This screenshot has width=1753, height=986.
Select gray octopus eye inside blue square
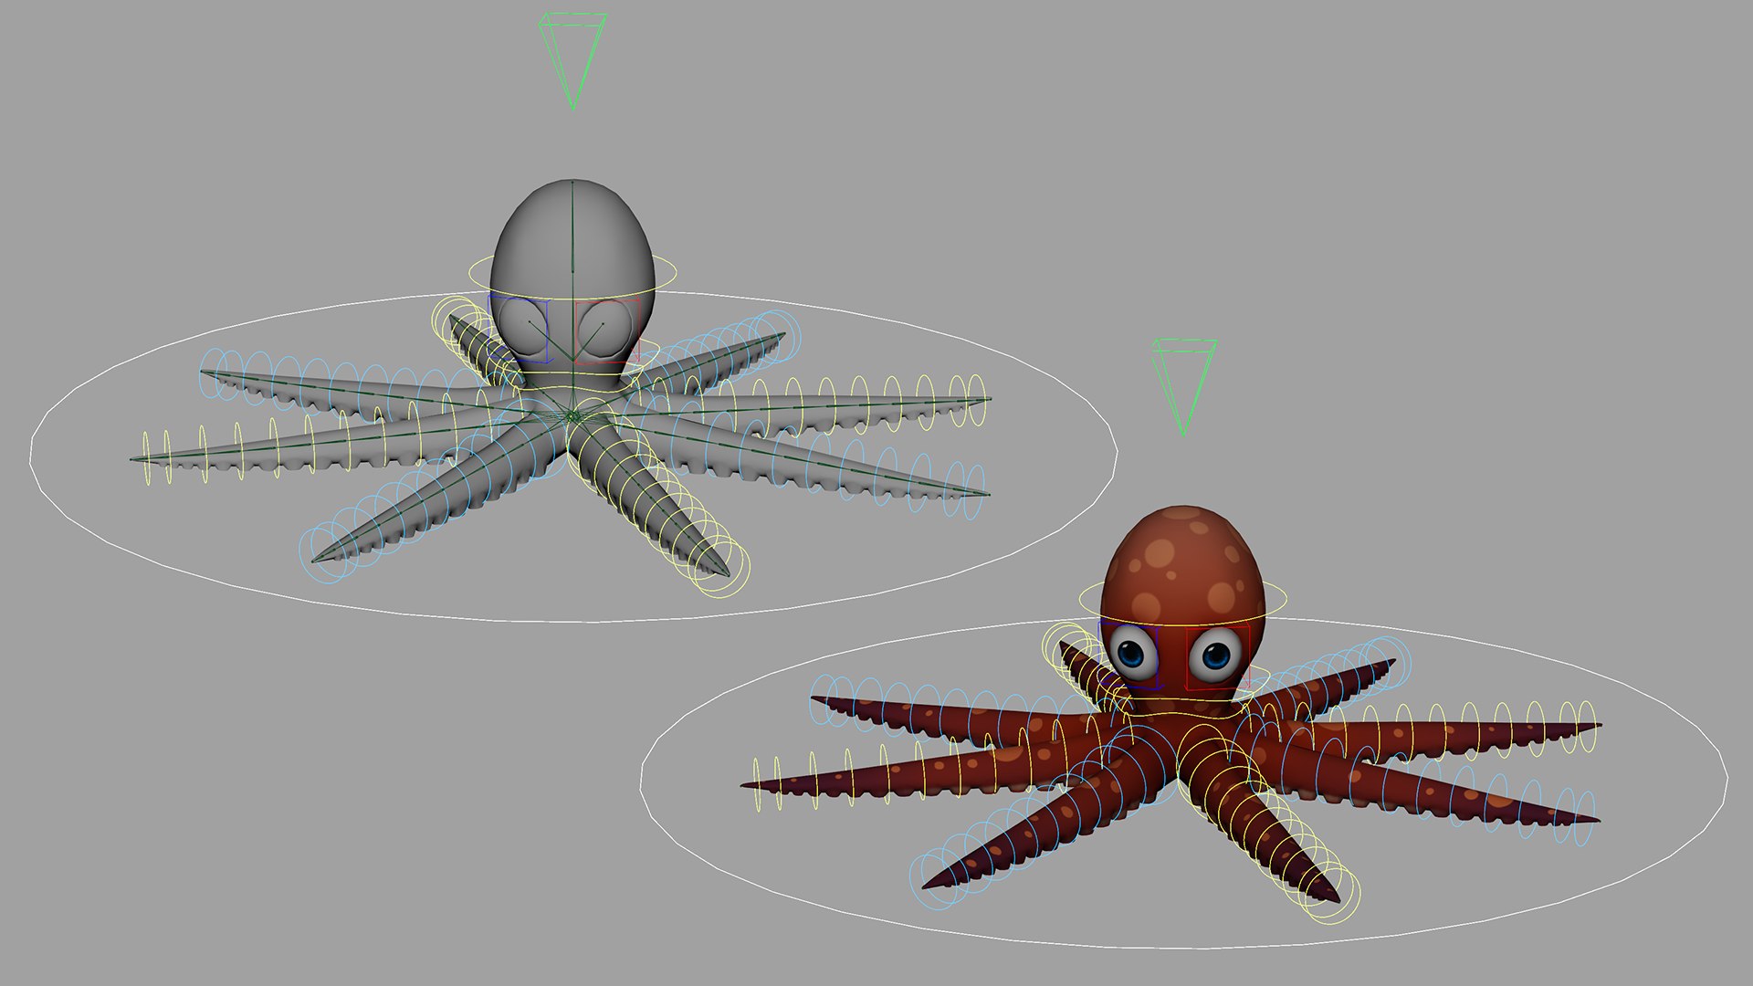[524, 328]
